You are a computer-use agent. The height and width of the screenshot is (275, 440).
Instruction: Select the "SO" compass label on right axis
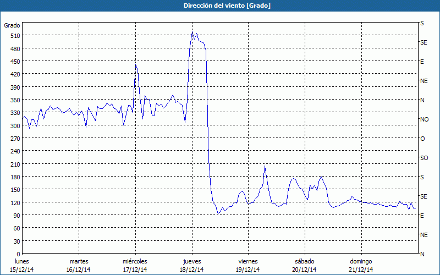tap(424, 158)
